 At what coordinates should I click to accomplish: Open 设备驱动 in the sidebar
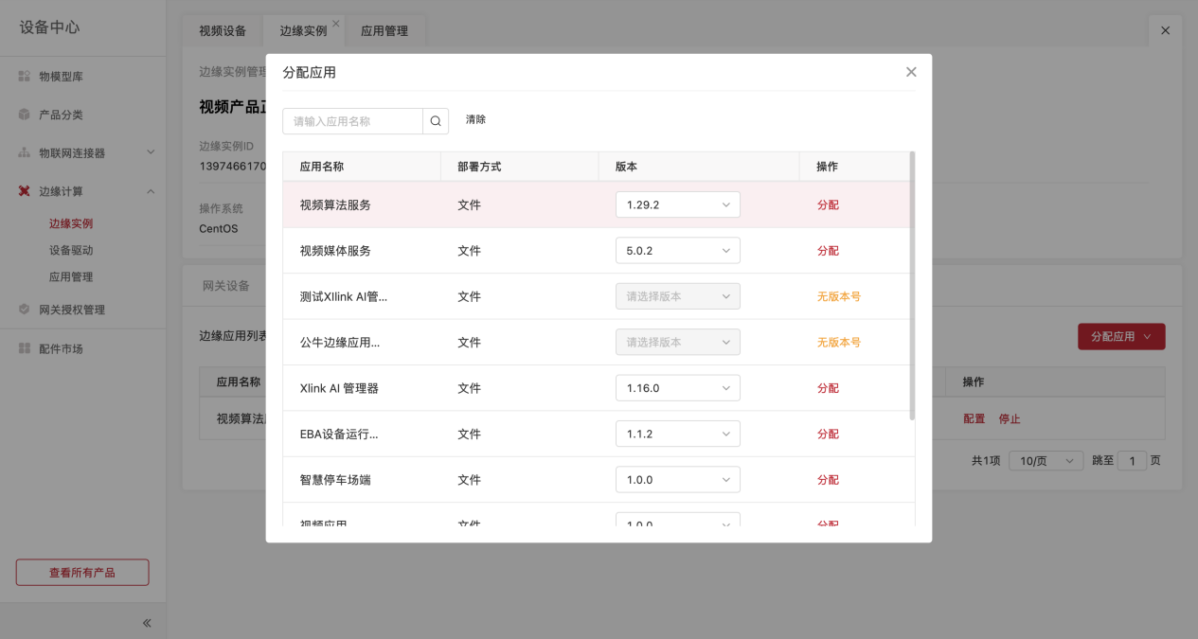point(71,251)
